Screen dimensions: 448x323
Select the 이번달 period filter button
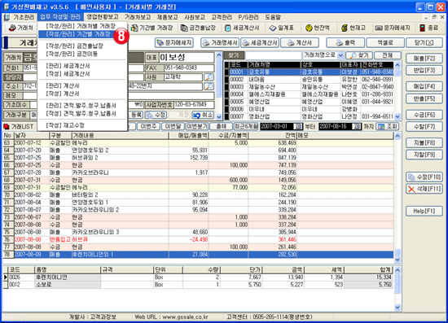tap(173, 126)
